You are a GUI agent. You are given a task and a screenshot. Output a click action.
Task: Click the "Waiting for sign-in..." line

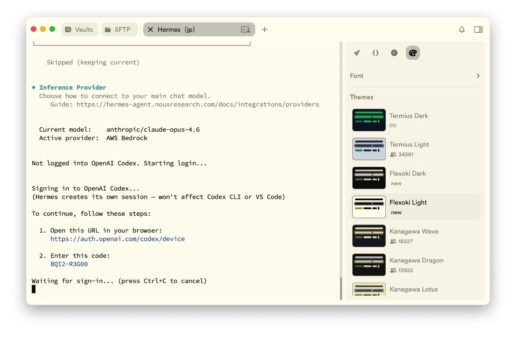coord(119,281)
